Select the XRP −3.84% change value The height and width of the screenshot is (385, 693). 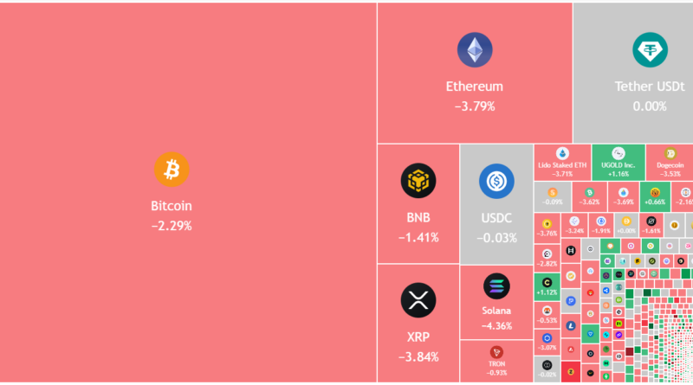coord(418,356)
